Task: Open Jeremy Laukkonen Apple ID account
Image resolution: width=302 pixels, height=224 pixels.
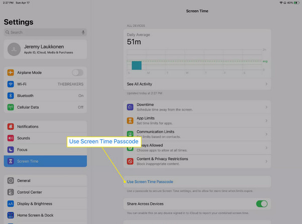Action: (45, 49)
